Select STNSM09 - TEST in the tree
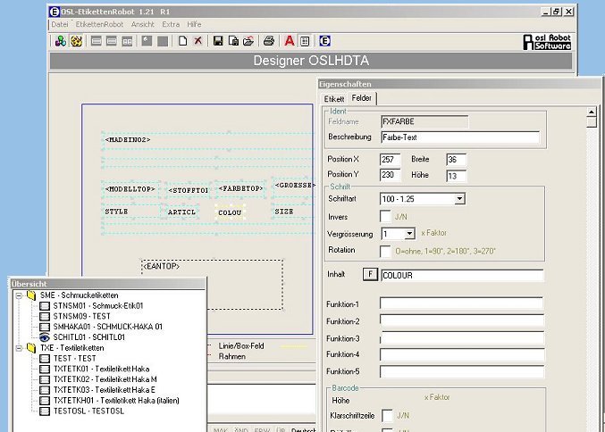Viewport: 605px width, 432px height. tap(82, 316)
